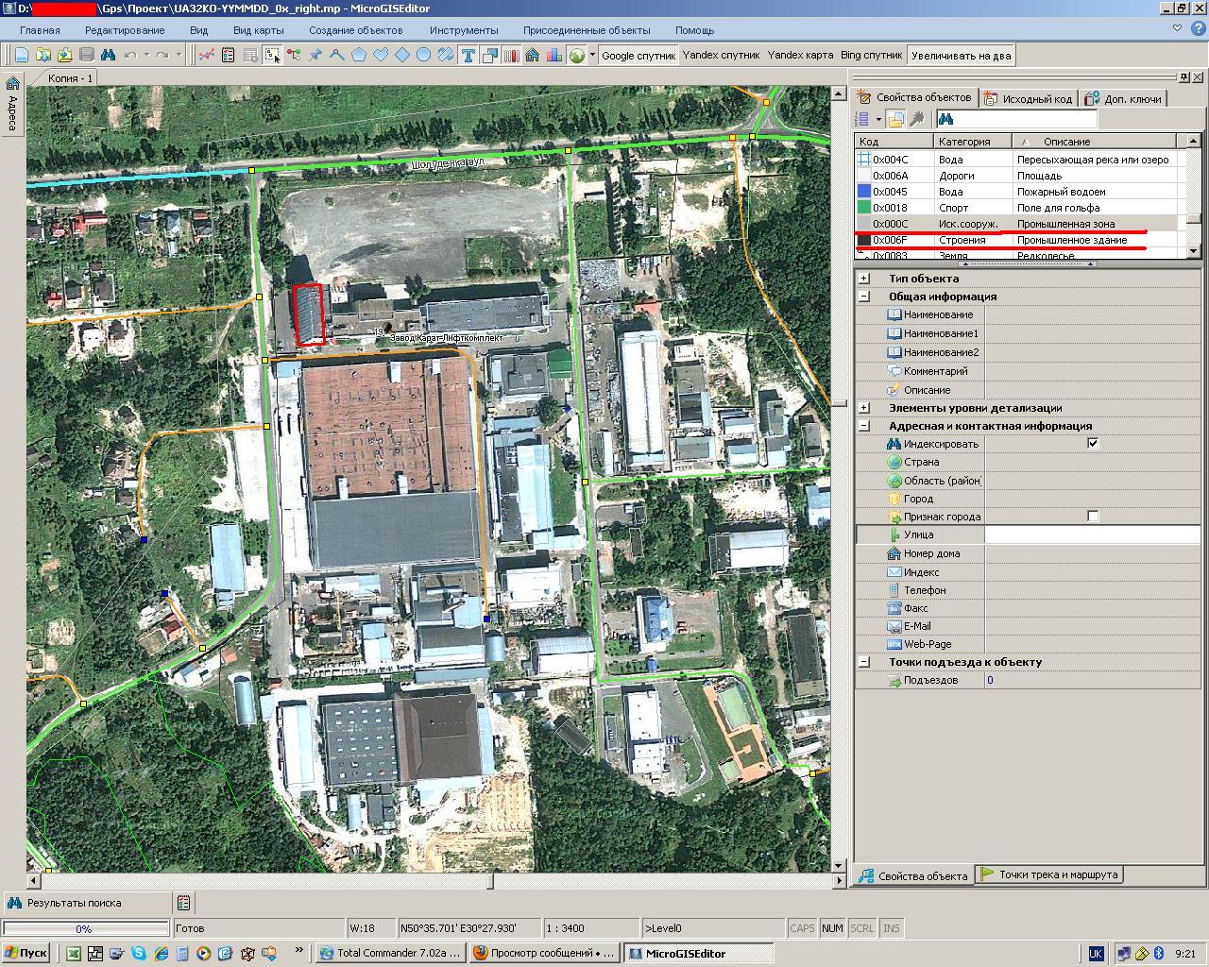The height and width of the screenshot is (967, 1209).
Task: Open the Инструменты menu
Action: point(463,30)
